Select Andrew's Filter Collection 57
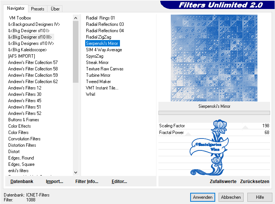The width and height of the screenshot is (275, 204). coord(33,63)
